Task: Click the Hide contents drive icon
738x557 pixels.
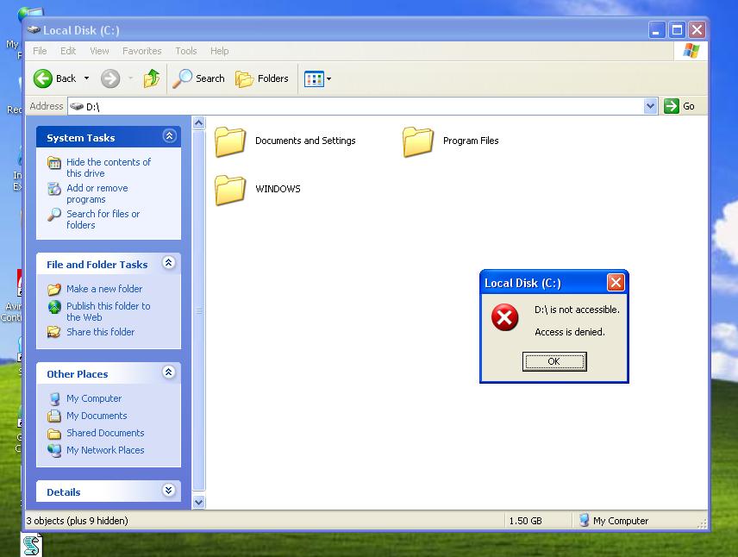Action: [54, 163]
